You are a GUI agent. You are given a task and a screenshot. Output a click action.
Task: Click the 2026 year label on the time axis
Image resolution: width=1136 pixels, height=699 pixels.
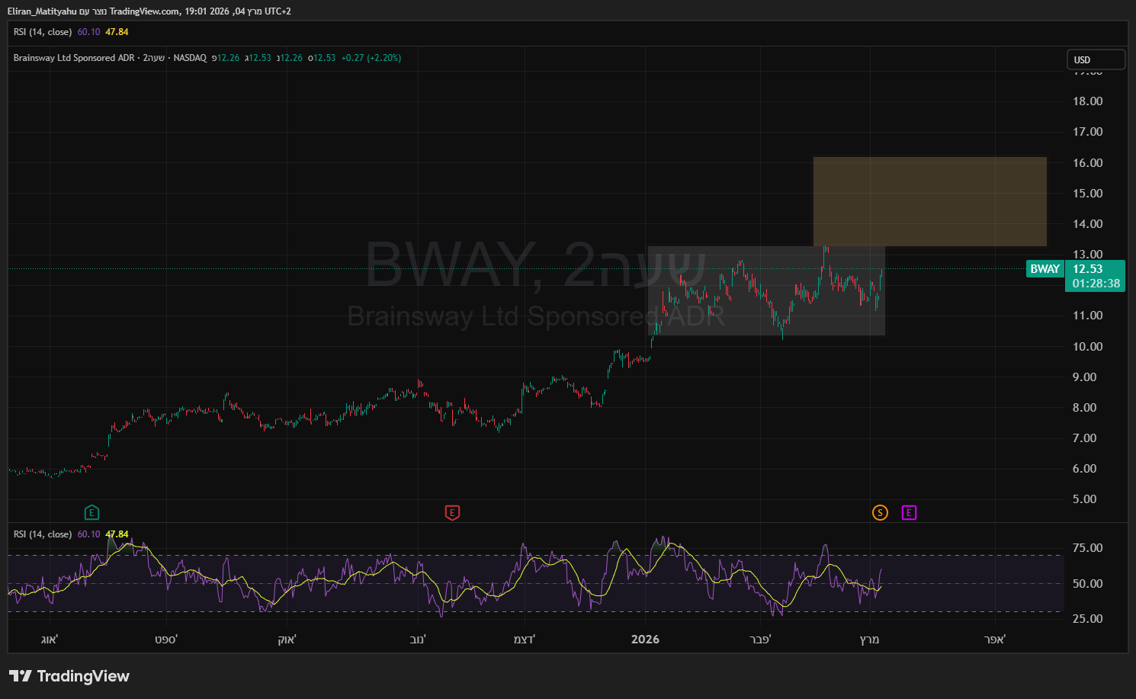tap(645, 640)
